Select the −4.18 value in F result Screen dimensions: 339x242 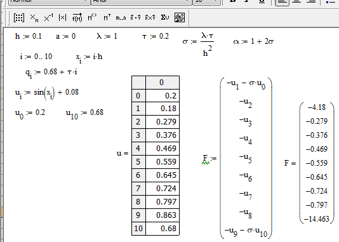(317, 107)
